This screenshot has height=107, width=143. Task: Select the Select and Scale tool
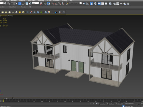tap(27, 4)
